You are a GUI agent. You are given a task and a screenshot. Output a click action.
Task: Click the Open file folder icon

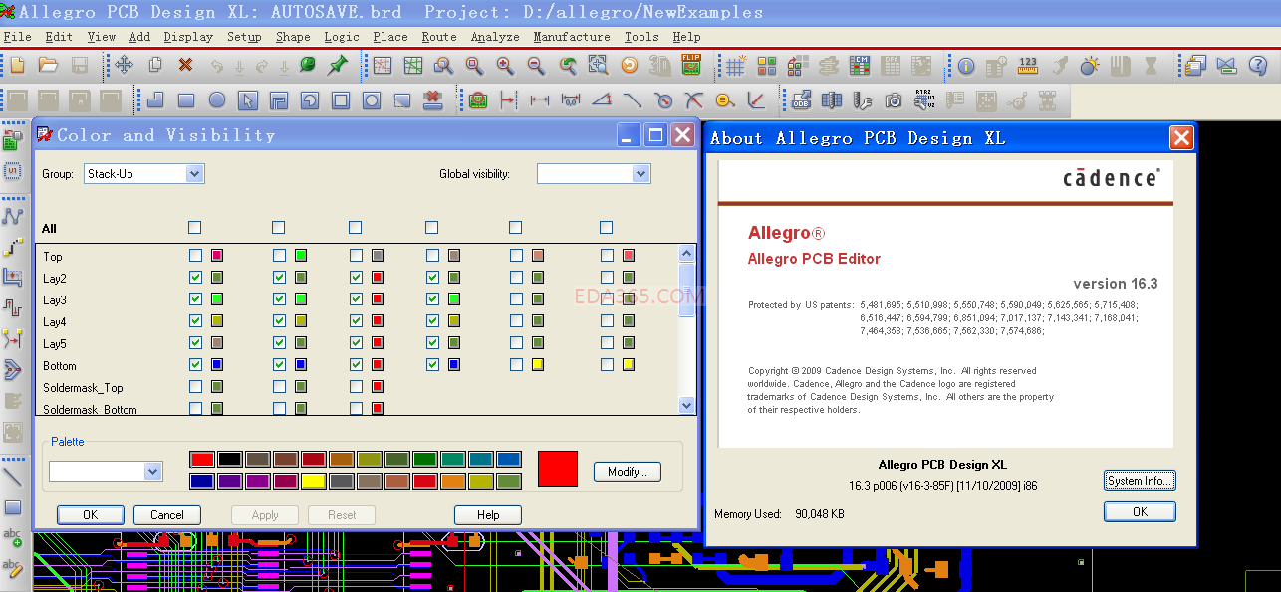point(47,66)
